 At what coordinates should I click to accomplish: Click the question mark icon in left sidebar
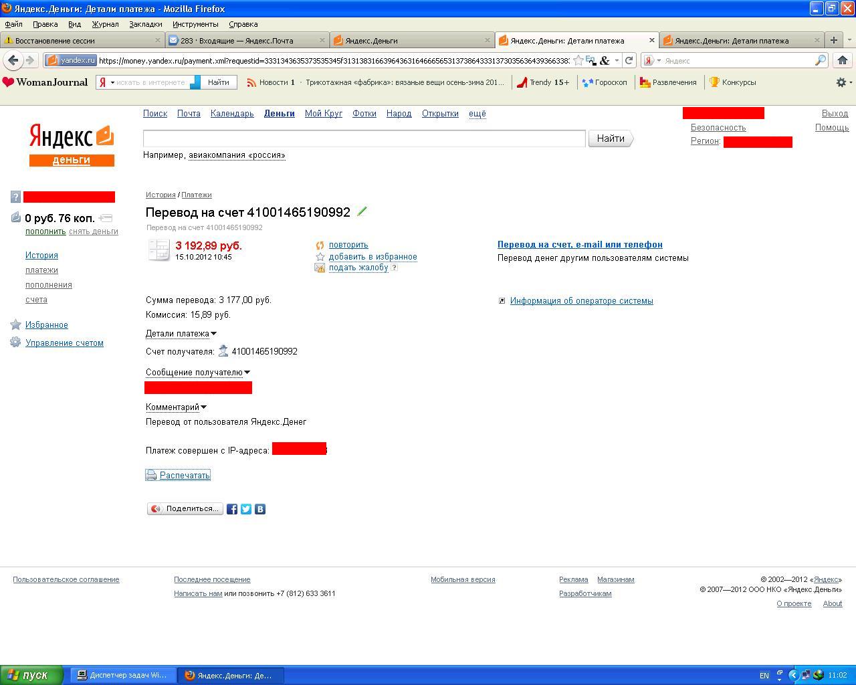15,197
